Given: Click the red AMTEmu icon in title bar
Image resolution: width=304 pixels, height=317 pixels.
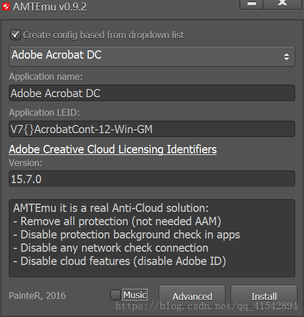Looking at the screenshot, I should click(x=6, y=7).
